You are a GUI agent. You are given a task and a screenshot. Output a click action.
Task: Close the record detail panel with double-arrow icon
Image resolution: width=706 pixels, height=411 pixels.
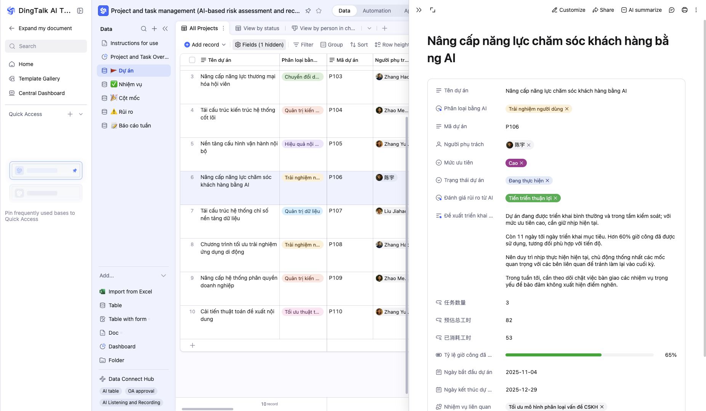(419, 10)
